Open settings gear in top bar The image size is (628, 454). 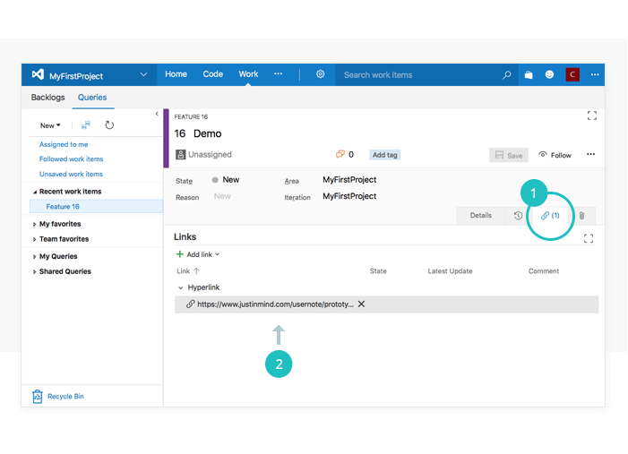click(x=320, y=74)
